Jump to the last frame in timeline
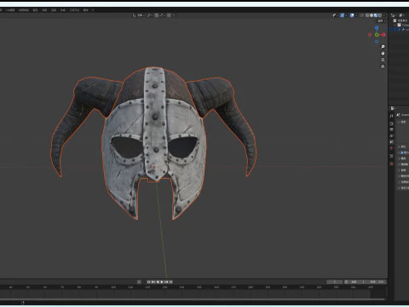 (x=170, y=281)
